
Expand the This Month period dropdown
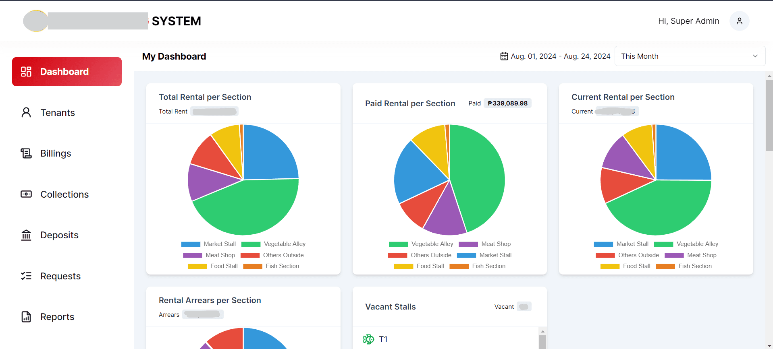tap(690, 56)
